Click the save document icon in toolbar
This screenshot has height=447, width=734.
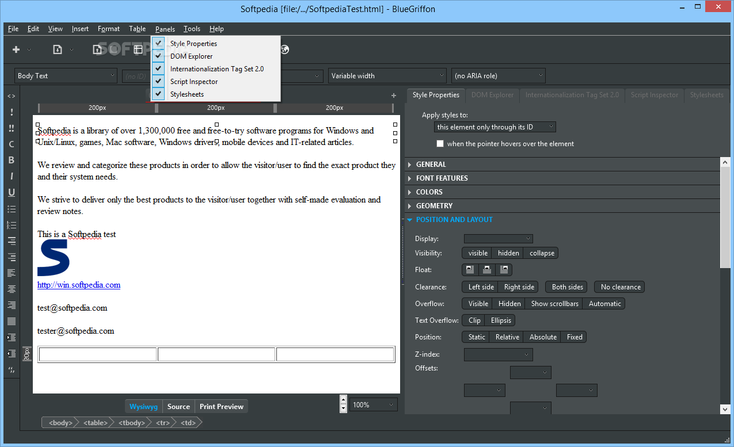97,49
